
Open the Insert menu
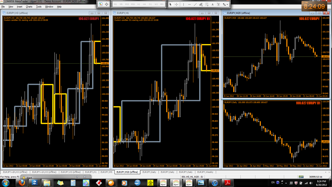pyautogui.click(x=20, y=6)
